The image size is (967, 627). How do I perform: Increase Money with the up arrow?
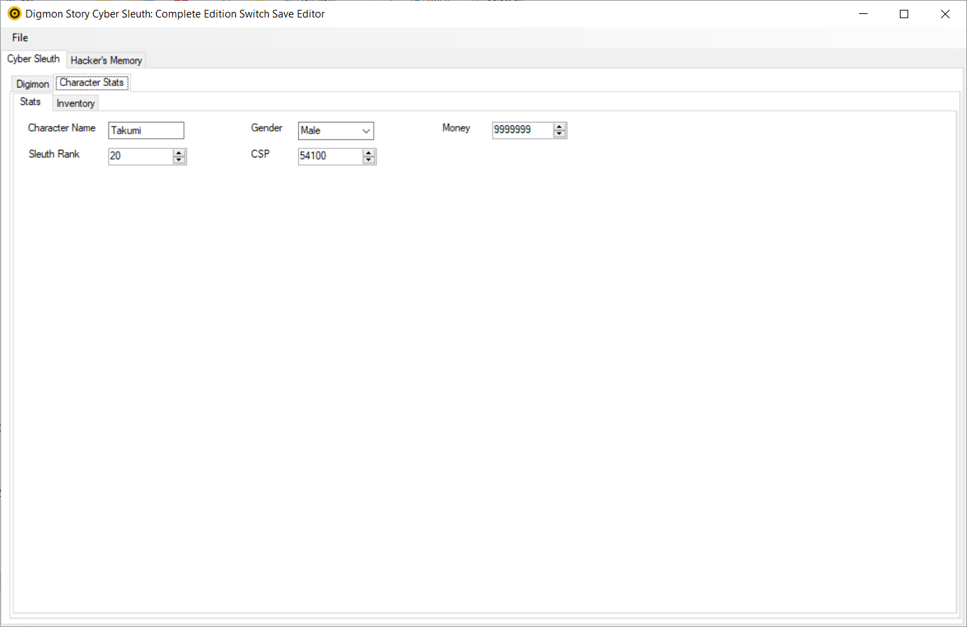click(560, 126)
